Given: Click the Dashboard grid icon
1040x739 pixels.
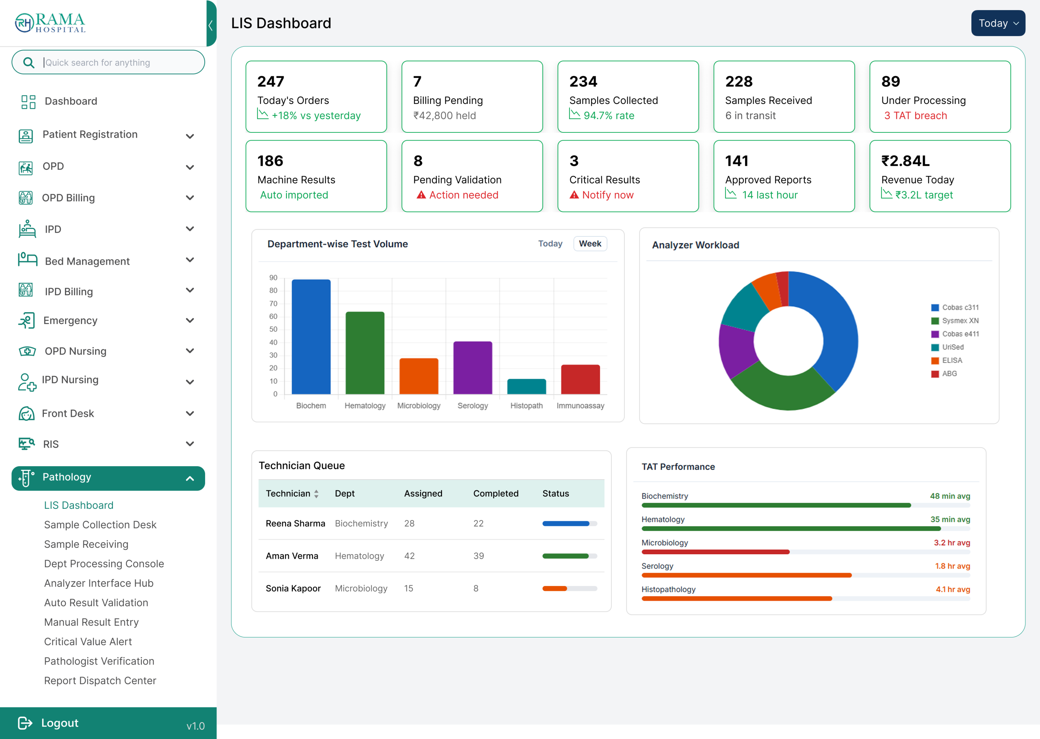Looking at the screenshot, I should point(28,102).
